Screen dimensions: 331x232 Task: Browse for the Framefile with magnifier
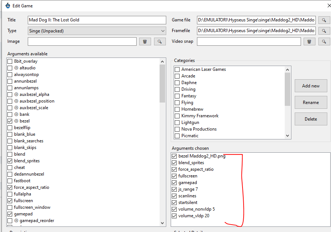[324, 31]
